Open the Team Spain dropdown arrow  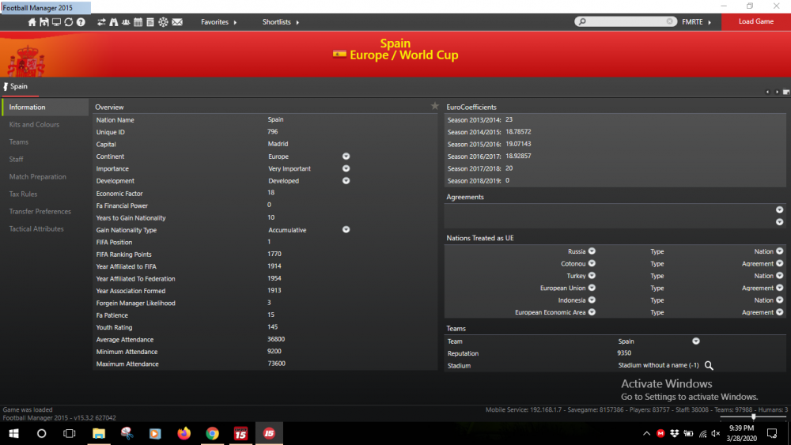pyautogui.click(x=695, y=341)
